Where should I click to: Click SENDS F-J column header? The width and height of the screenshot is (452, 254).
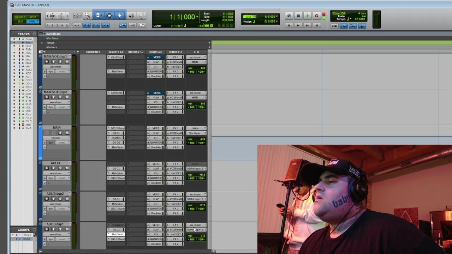176,52
